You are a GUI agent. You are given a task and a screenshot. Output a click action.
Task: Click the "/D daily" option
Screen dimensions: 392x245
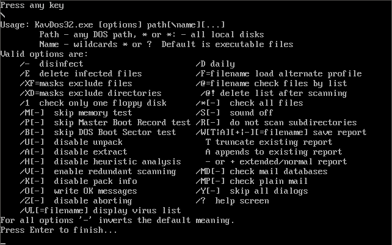tap(215, 64)
